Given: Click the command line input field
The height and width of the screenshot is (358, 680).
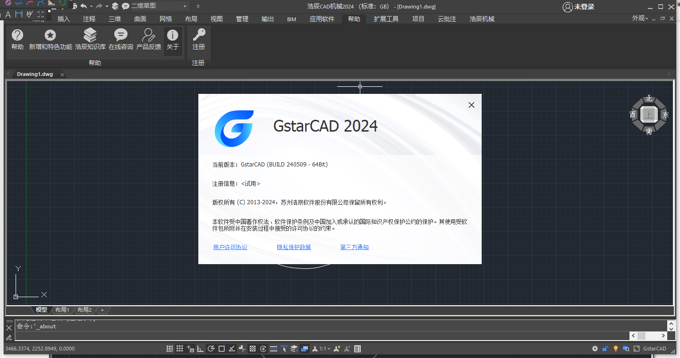Looking at the screenshot, I should (322, 336).
